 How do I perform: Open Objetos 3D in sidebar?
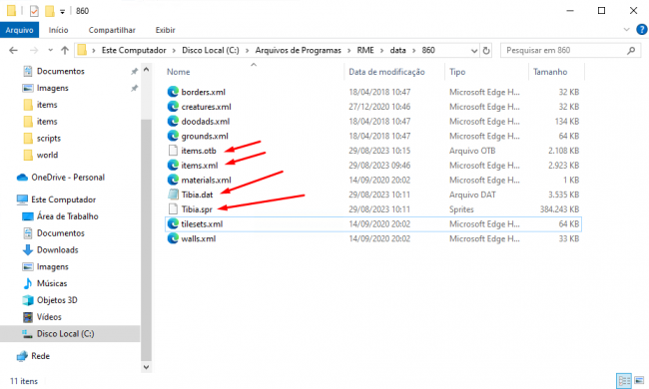click(50, 300)
